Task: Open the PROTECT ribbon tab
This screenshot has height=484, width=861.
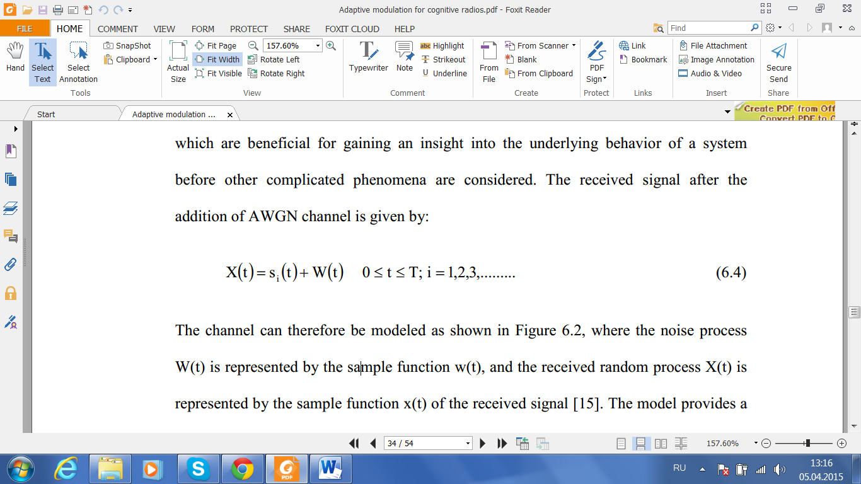Action: click(249, 28)
